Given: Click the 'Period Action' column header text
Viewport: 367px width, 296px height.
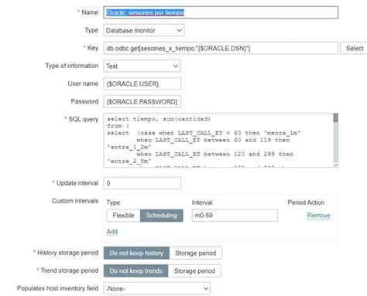Looking at the screenshot, I should pyautogui.click(x=306, y=202).
